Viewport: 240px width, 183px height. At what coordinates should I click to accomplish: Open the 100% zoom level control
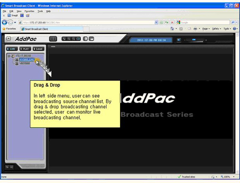228,177
